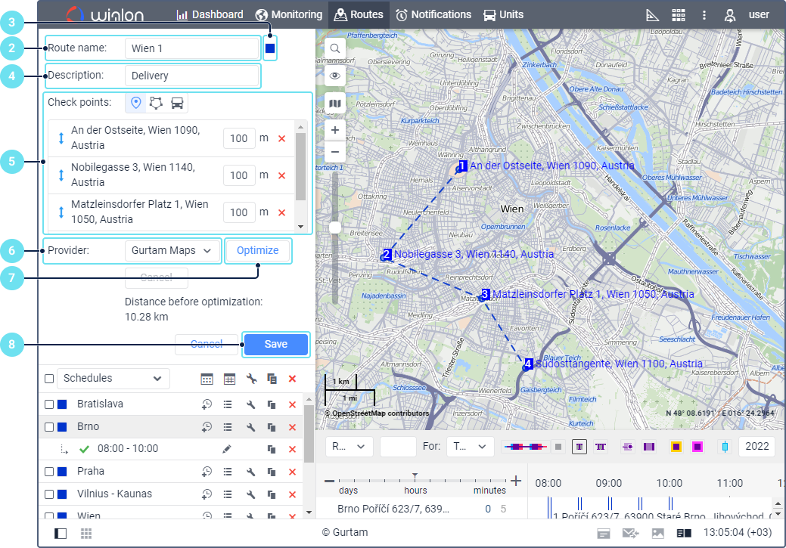Image resolution: width=786 pixels, height=548 pixels.
Task: Delete the Nobilegasse 3 check point
Action: (x=281, y=175)
